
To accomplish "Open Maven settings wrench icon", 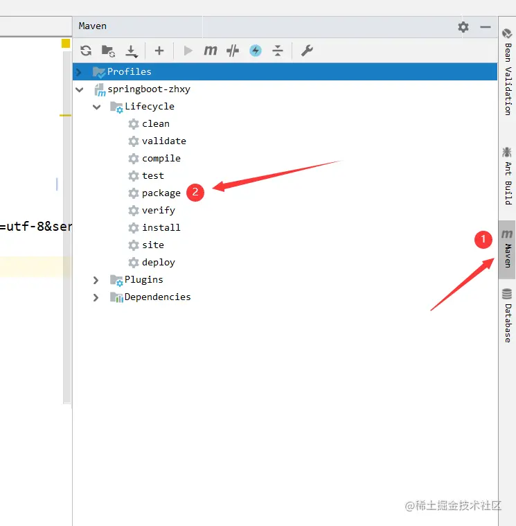I will click(x=307, y=51).
